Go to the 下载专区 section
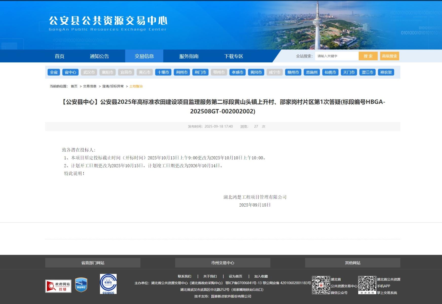This screenshot has width=442, height=304. pos(233,56)
